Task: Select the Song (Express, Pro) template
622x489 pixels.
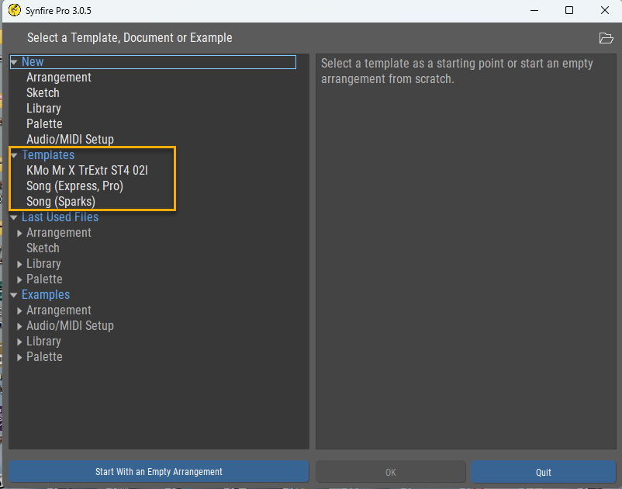Action: point(74,186)
